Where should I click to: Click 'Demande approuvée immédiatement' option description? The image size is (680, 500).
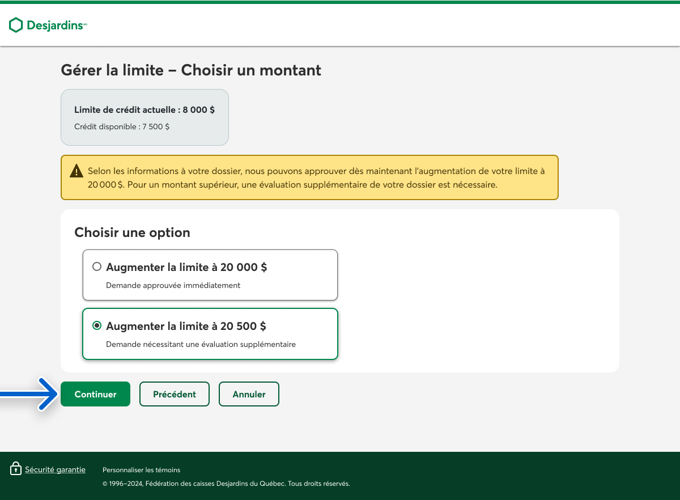click(x=173, y=285)
